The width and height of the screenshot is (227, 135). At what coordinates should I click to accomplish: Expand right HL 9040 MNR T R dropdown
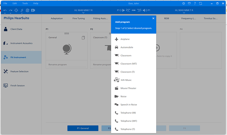[x=184, y=13]
